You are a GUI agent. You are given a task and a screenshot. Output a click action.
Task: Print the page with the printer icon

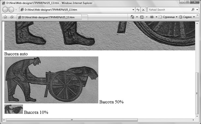152,17
